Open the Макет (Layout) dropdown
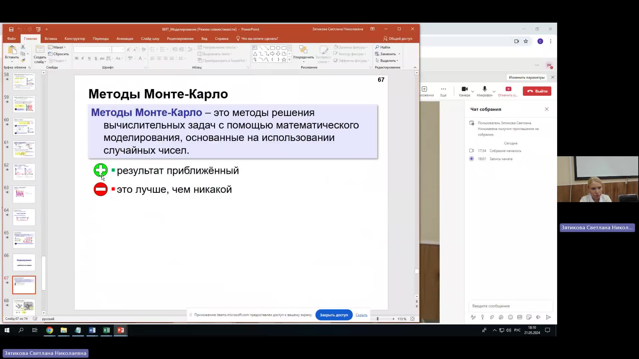Screen dimensions: 639x359 coord(57,47)
